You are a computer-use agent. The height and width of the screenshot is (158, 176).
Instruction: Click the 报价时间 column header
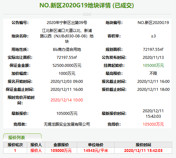coord(143,145)
